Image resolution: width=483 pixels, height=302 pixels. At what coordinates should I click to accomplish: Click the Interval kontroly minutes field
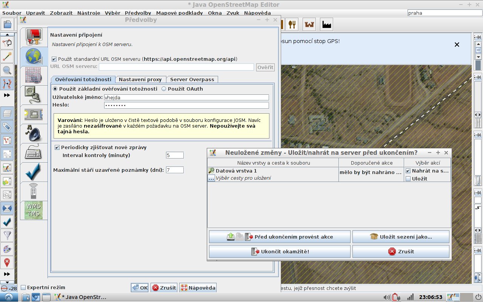(175, 155)
